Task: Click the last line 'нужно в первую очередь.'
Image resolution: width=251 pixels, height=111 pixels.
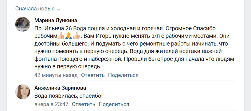Action: click(x=68, y=67)
